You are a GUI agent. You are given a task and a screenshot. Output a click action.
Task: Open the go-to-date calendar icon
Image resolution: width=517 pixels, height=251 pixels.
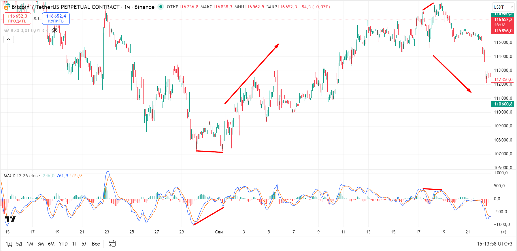point(112,244)
